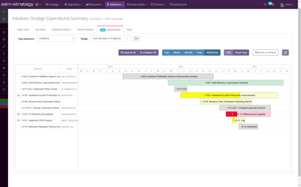This screenshot has height=187, width=301.
Task: Select the Year timescale option
Action: click(x=200, y=52)
